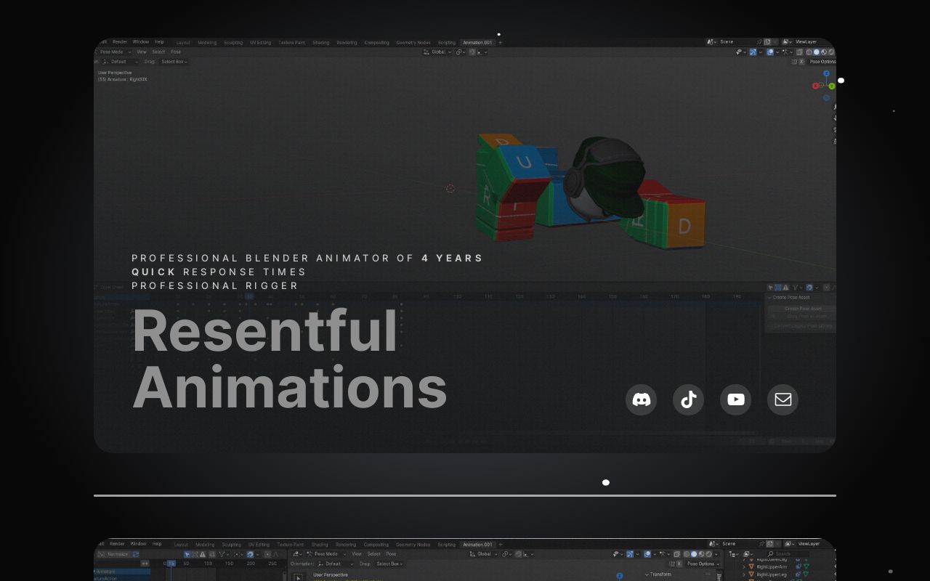Select wireframe shading in the upper Blender viewport
The height and width of the screenshot is (581, 930).
(808, 52)
